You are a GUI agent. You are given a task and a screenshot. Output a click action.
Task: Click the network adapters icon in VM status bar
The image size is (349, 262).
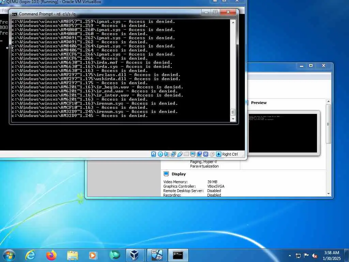[173, 154]
